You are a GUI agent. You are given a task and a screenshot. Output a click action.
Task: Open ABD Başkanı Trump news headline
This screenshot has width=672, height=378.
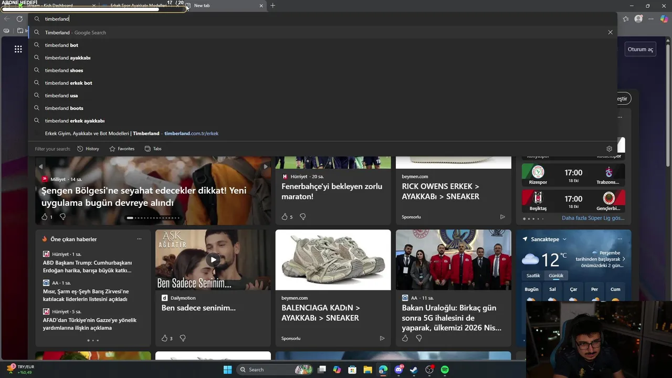[87, 267]
